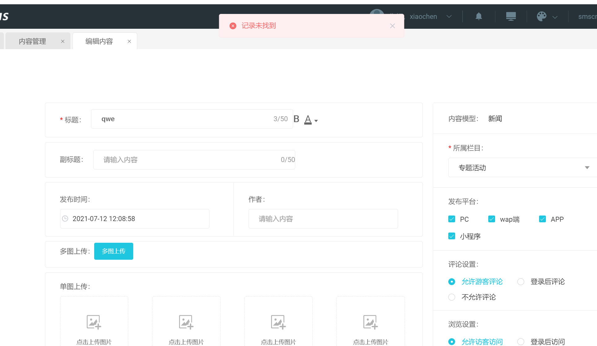Switch to the 内容管理 tab
The image size is (597, 346).
click(33, 41)
